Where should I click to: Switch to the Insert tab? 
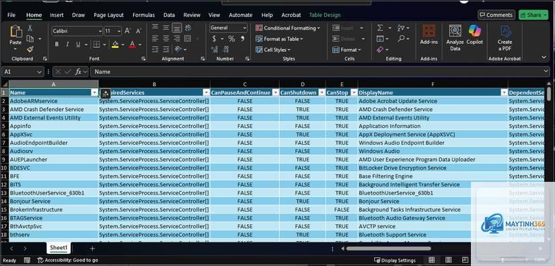(x=57, y=15)
